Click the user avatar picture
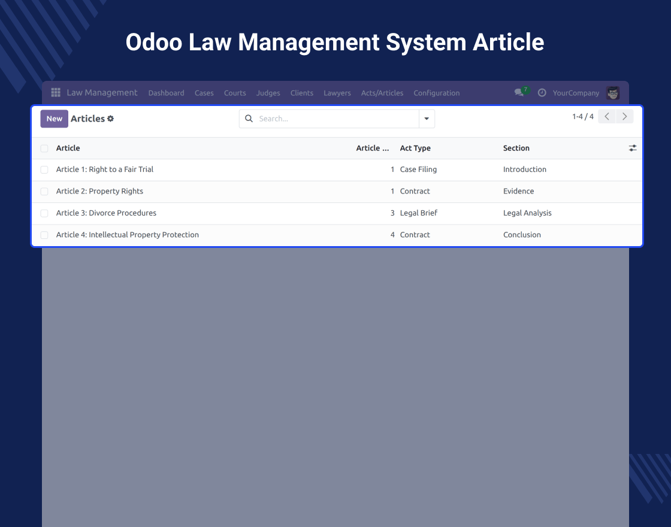This screenshot has height=527, width=671. (613, 93)
